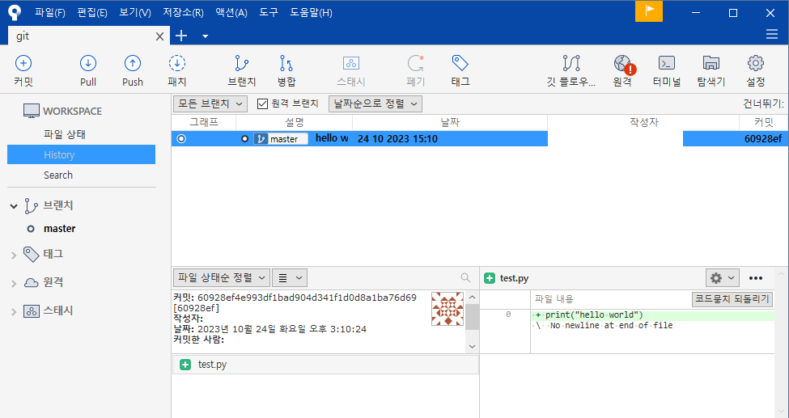Click the 폐기 (Discard) toolbar icon
Screen dimensions: 789x418
click(415, 70)
